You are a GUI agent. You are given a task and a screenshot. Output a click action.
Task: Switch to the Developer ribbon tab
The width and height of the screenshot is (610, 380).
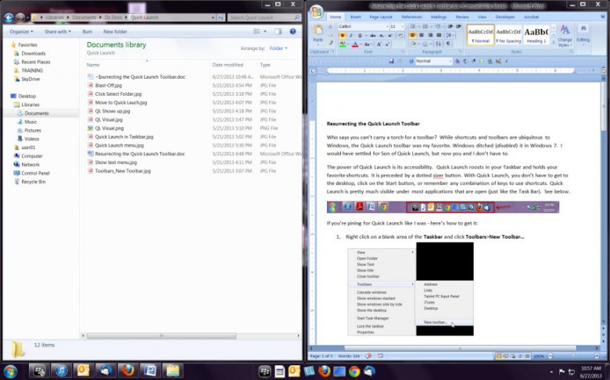pyautogui.click(x=505, y=17)
